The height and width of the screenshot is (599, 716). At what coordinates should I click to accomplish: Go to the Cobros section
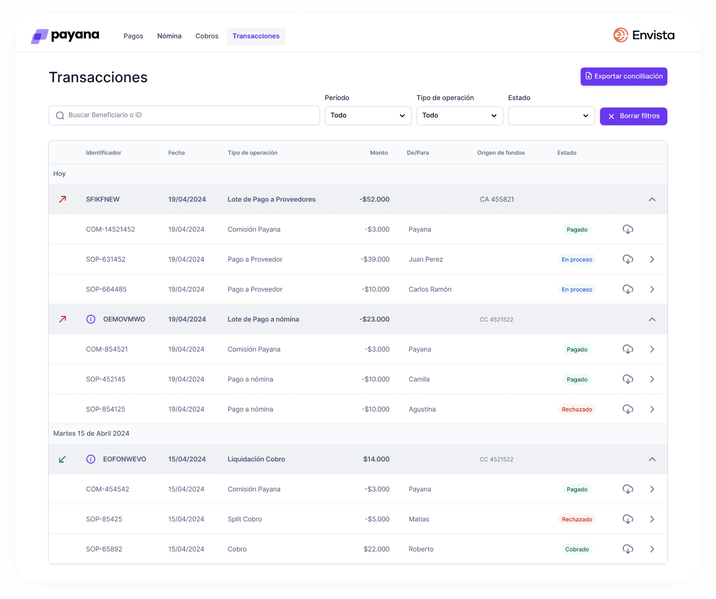(x=206, y=36)
